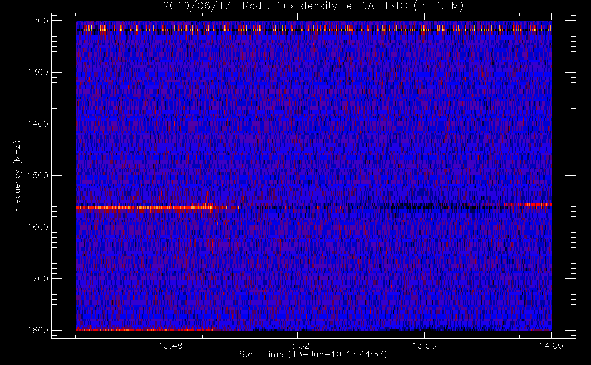Select the 1700 frequency tick label
591x365 pixels.
[38, 278]
